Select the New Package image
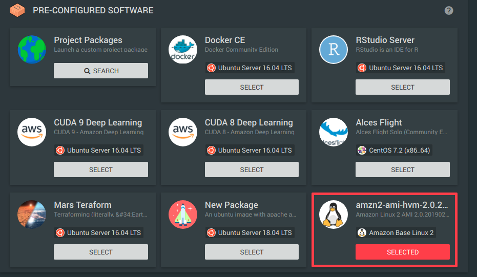477x277 pixels. click(252, 252)
